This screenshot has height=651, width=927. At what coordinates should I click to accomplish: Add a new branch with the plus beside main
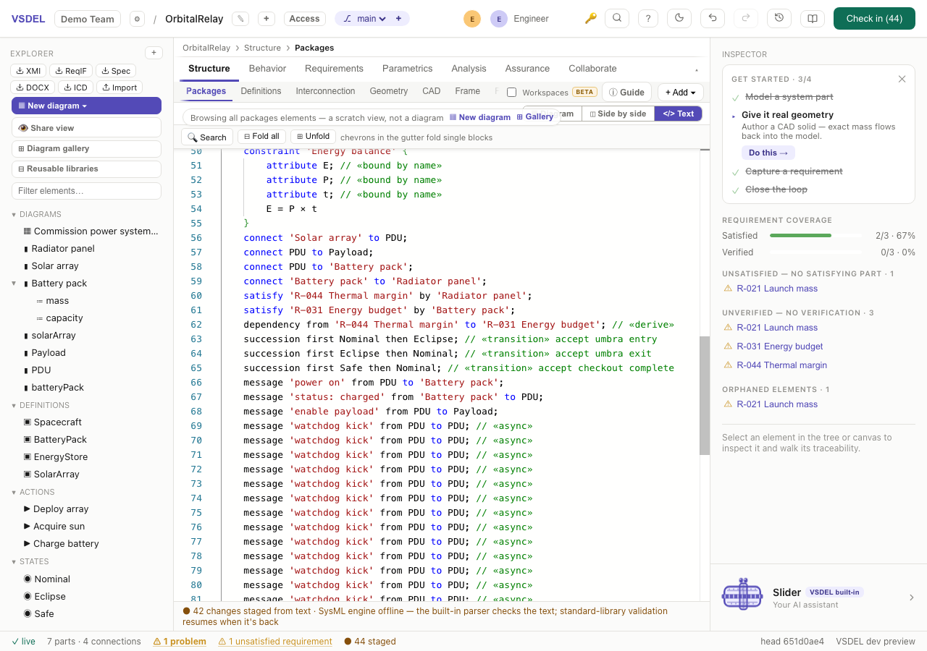coord(398,19)
